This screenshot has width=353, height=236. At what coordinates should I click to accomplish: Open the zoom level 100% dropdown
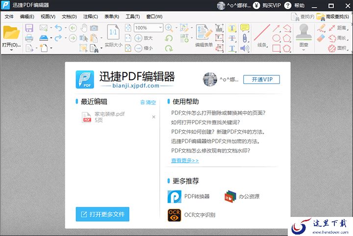(160, 27)
